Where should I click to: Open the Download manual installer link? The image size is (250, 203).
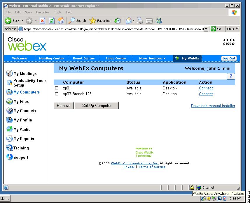click(x=213, y=106)
